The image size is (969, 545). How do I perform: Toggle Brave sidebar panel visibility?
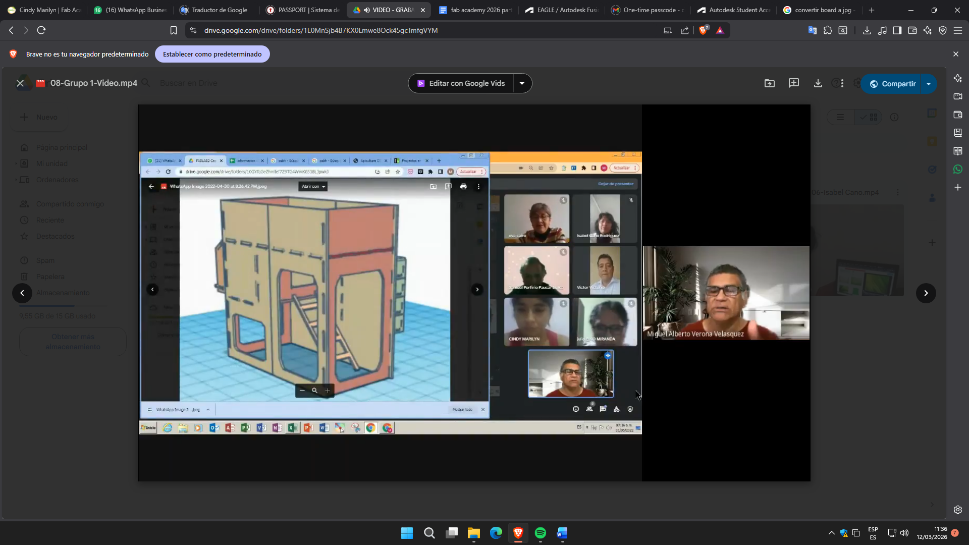click(x=897, y=30)
